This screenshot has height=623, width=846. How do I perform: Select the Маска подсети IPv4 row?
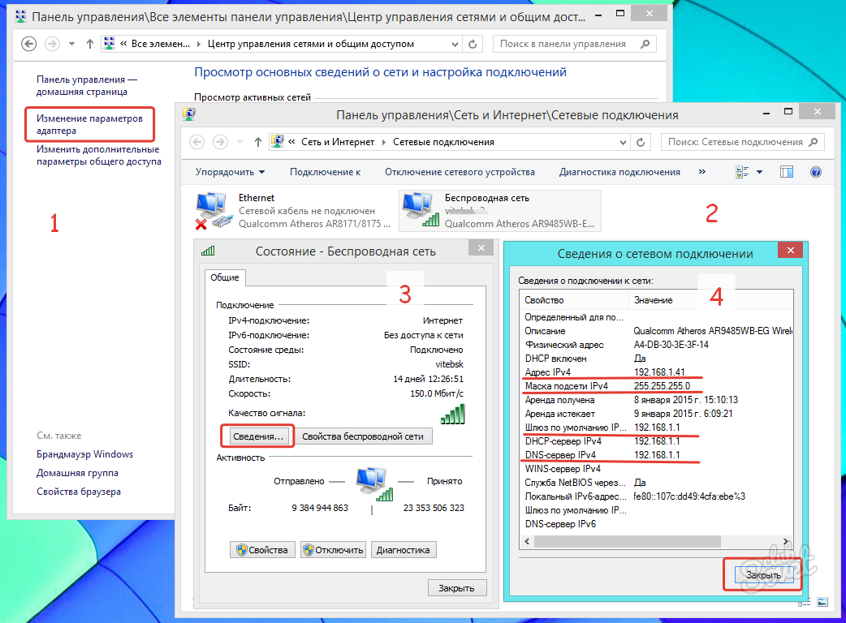pyautogui.click(x=656, y=386)
